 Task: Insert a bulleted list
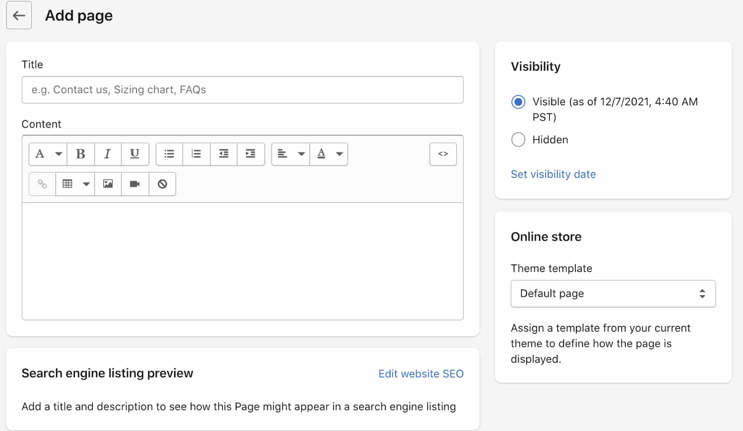169,154
